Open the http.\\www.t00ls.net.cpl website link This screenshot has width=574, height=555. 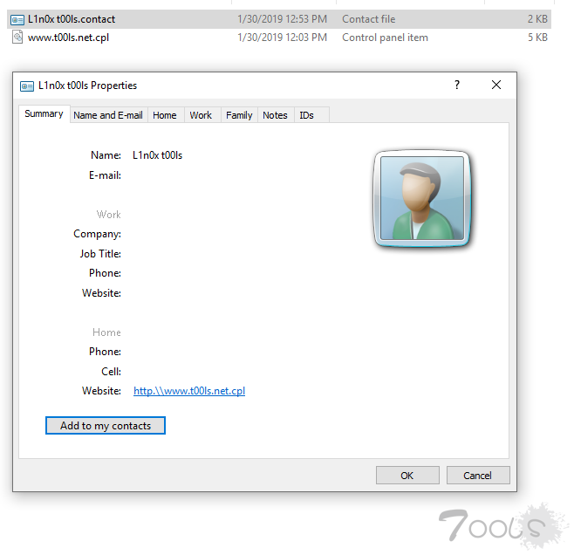pyautogui.click(x=189, y=391)
